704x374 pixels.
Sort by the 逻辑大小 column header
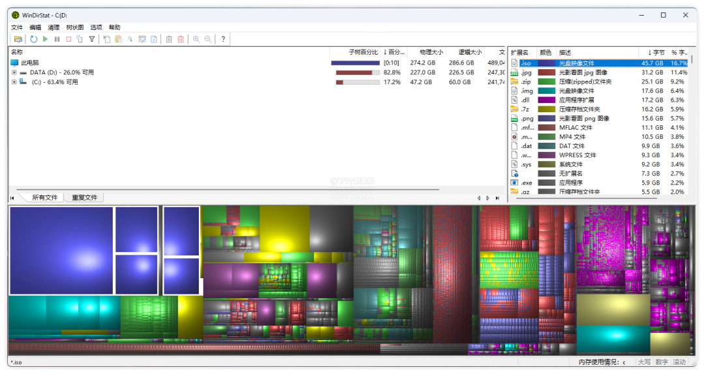(465, 52)
